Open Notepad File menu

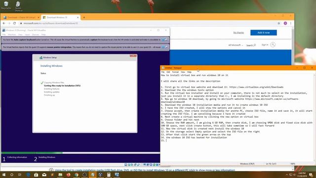tap(163, 72)
